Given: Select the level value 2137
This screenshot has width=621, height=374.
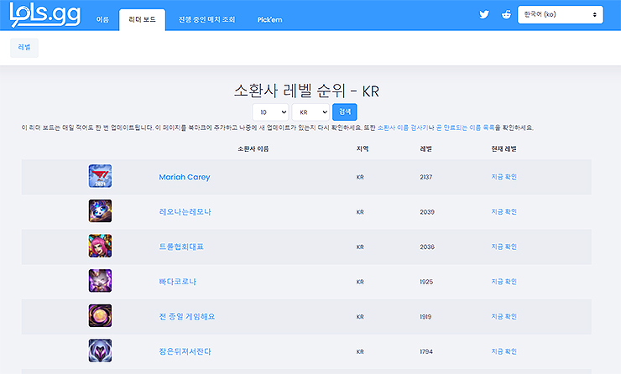Looking at the screenshot, I should pyautogui.click(x=425, y=177).
